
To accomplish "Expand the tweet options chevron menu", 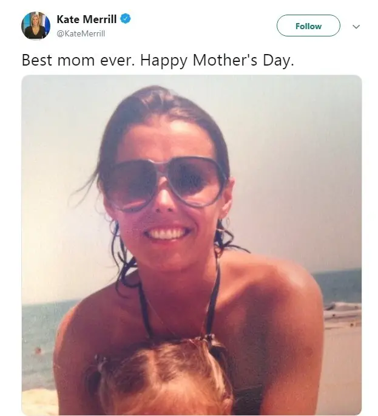I will (356, 27).
